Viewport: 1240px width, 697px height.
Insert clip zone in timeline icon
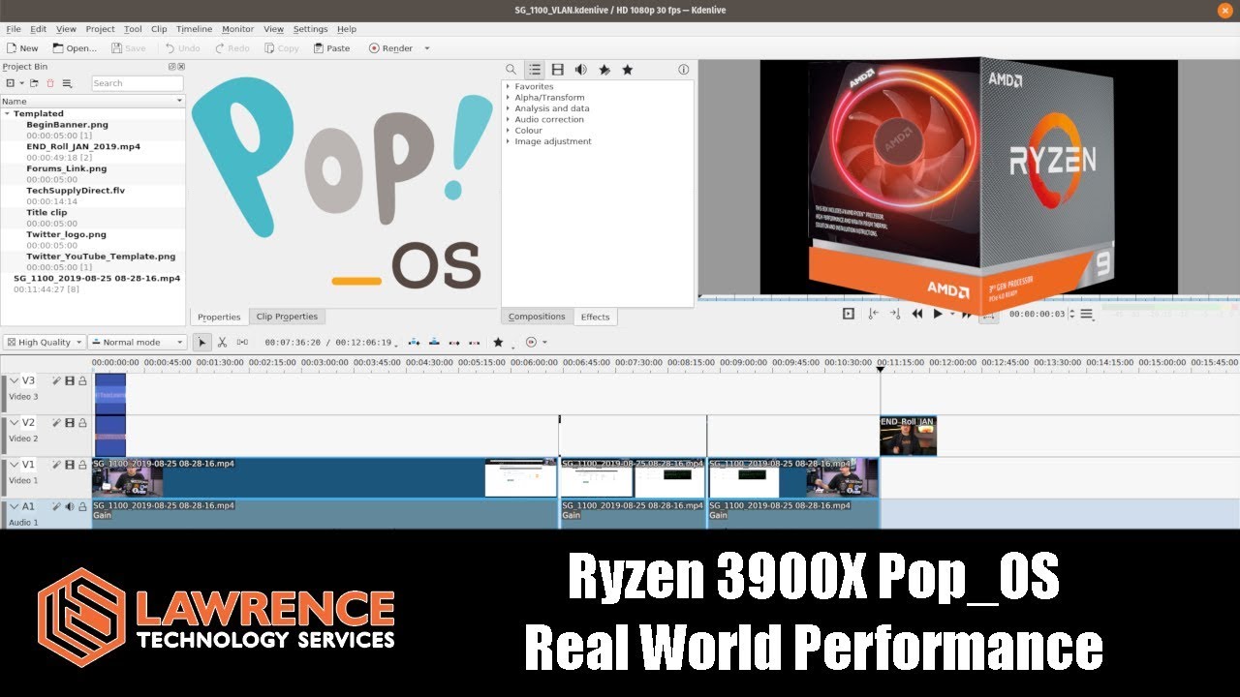tap(414, 342)
